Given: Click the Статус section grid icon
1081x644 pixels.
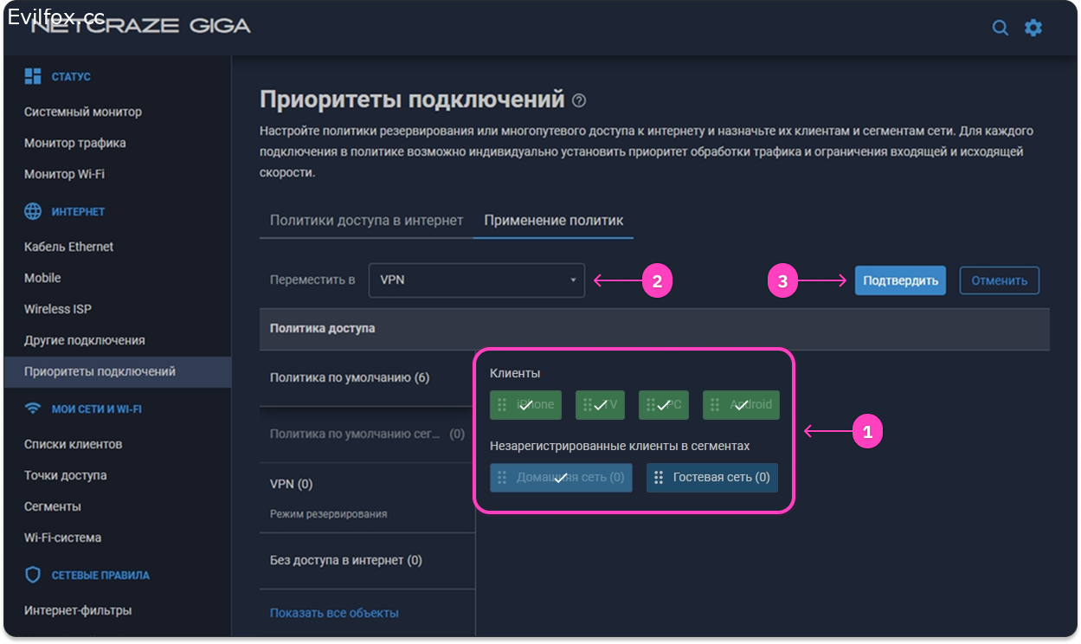Looking at the screenshot, I should point(33,76).
